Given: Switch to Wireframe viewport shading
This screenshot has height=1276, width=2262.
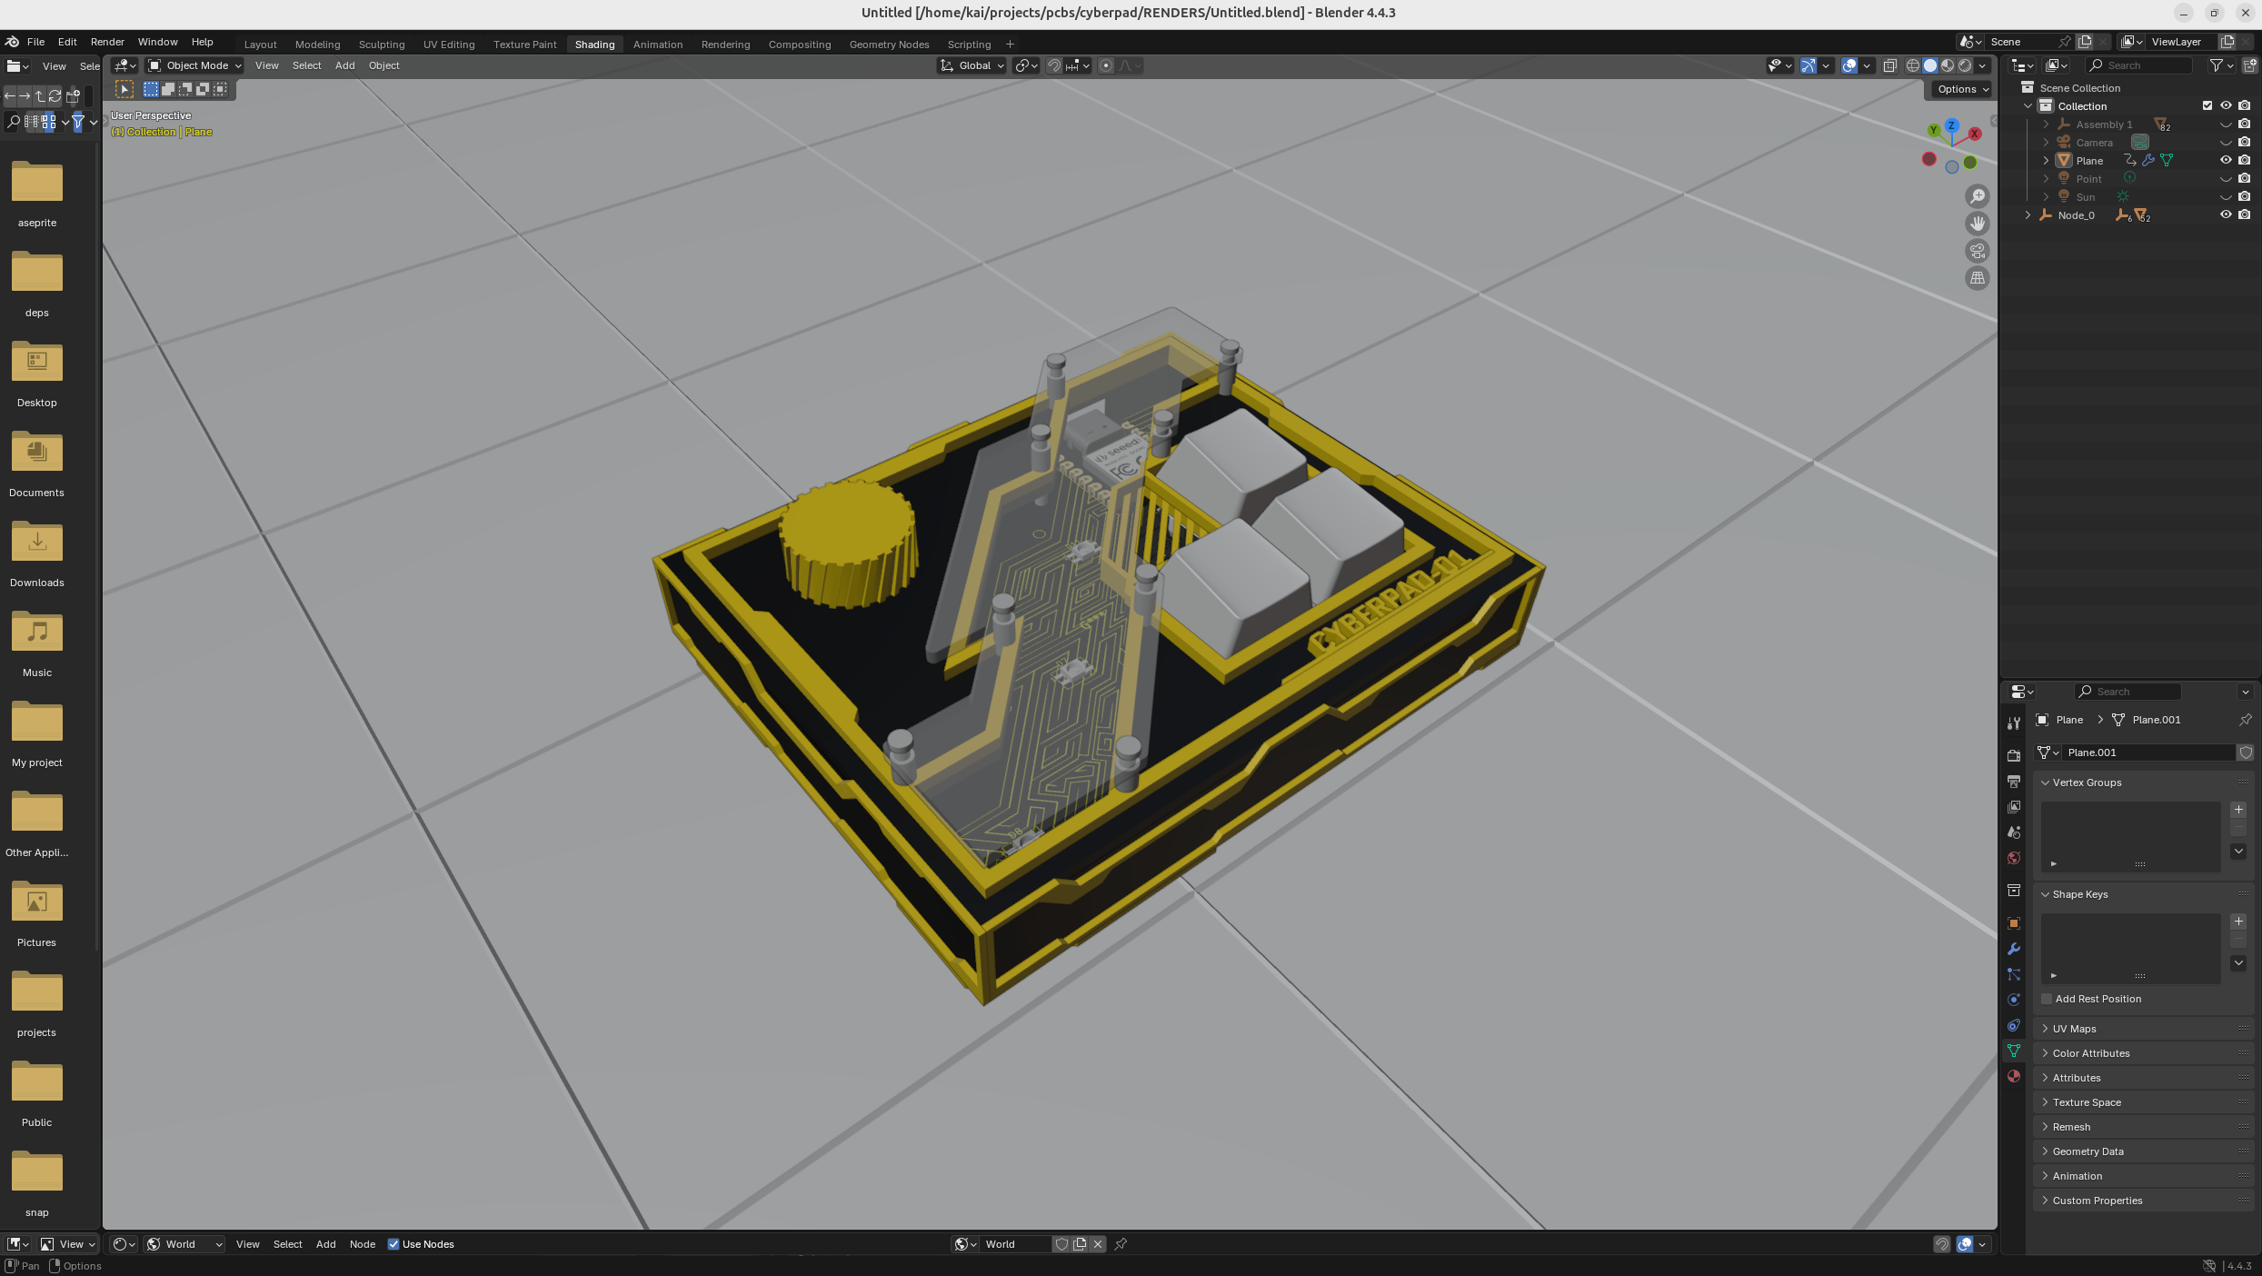Looking at the screenshot, I should pyautogui.click(x=1913, y=65).
